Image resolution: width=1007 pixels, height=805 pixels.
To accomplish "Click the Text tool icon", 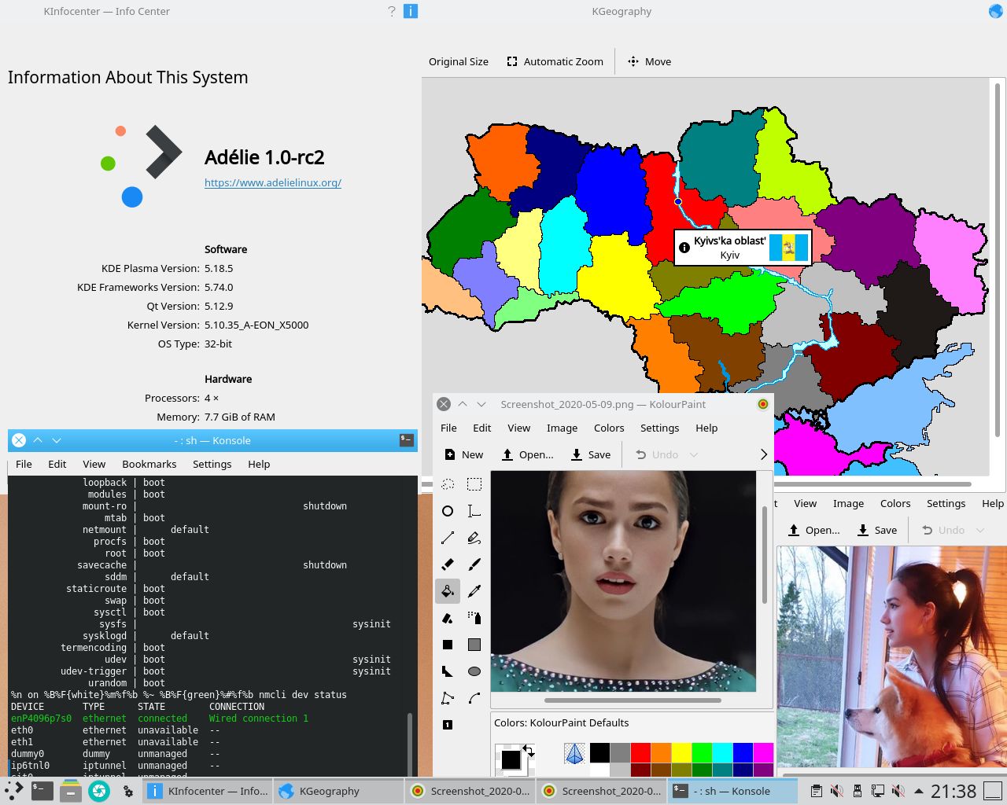I will point(474,511).
